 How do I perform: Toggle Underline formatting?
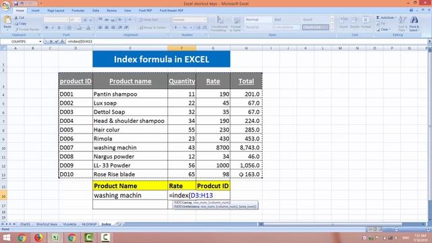click(59, 28)
